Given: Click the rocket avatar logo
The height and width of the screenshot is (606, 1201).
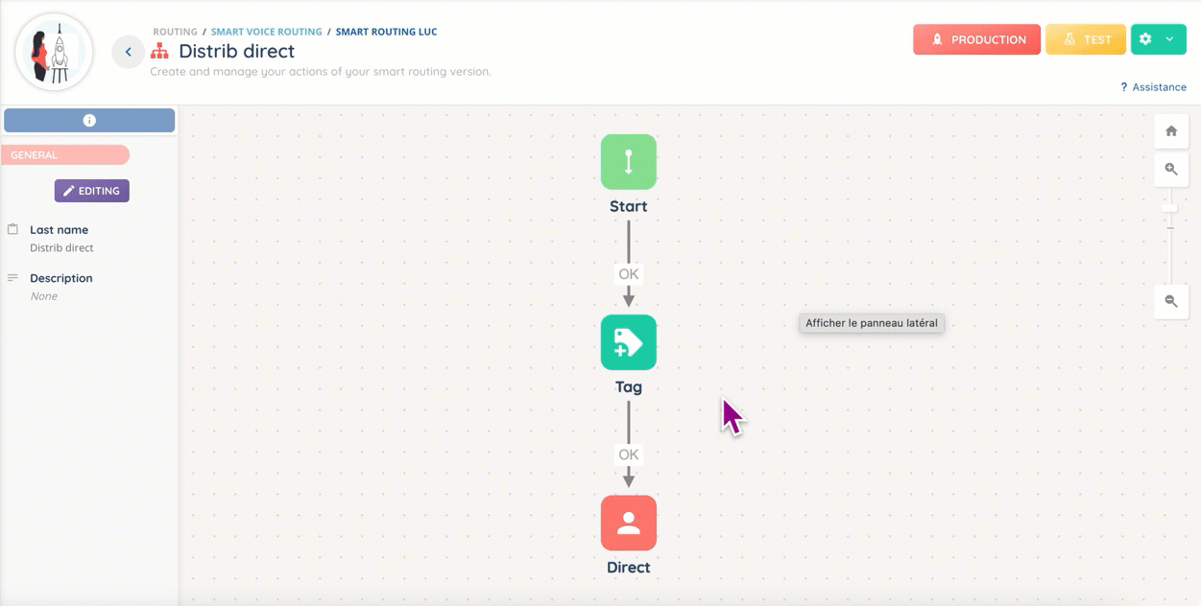Looking at the screenshot, I should pyautogui.click(x=55, y=52).
